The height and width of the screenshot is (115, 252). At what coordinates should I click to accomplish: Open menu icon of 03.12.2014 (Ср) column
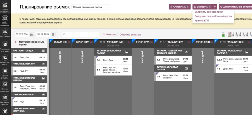click(x=129, y=42)
